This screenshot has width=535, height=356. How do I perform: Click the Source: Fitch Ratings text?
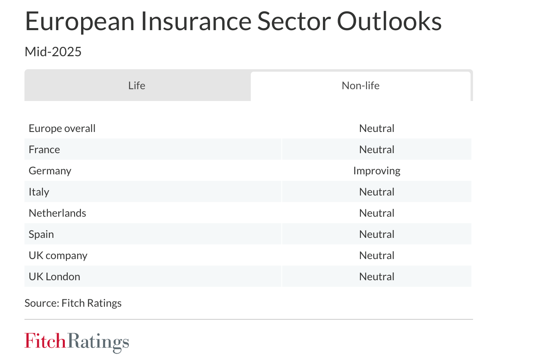pyautogui.click(x=73, y=303)
